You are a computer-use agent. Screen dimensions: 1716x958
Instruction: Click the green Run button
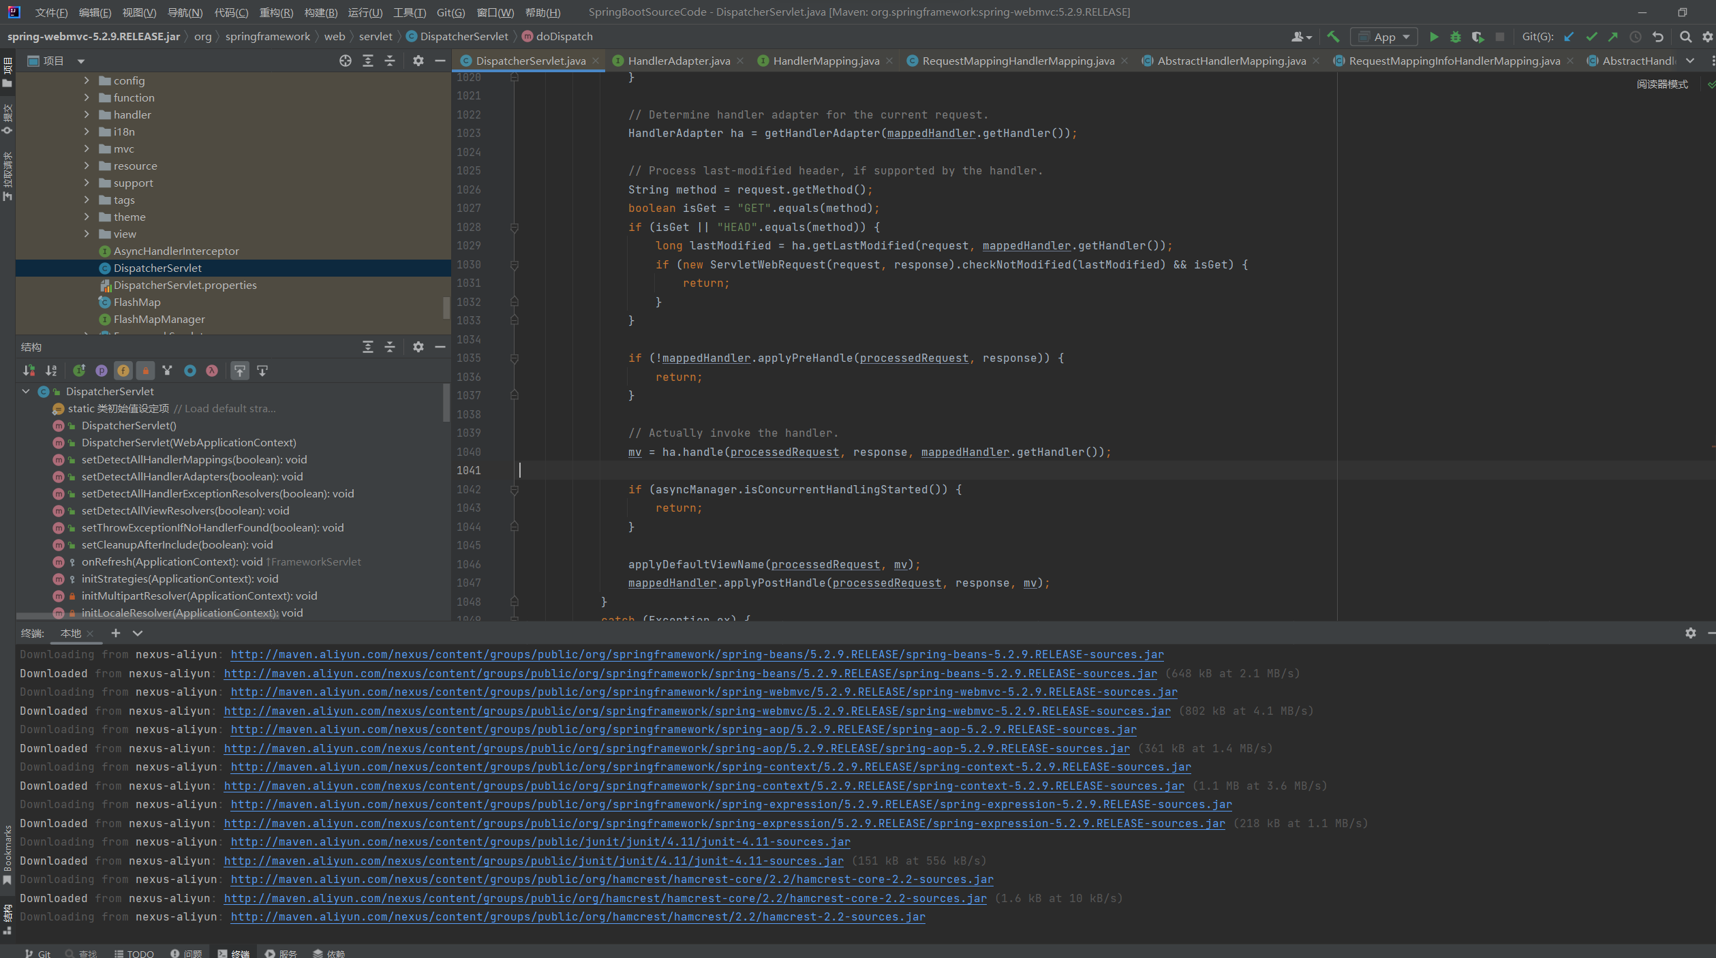(x=1434, y=37)
